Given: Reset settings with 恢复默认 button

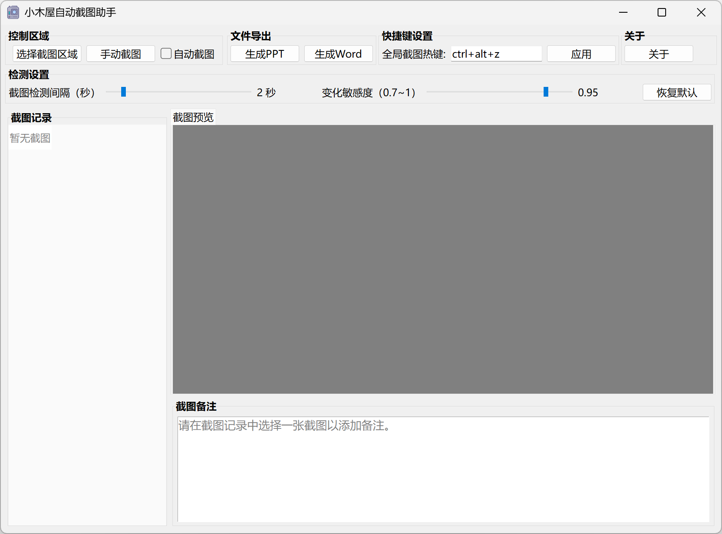Looking at the screenshot, I should pyautogui.click(x=677, y=92).
